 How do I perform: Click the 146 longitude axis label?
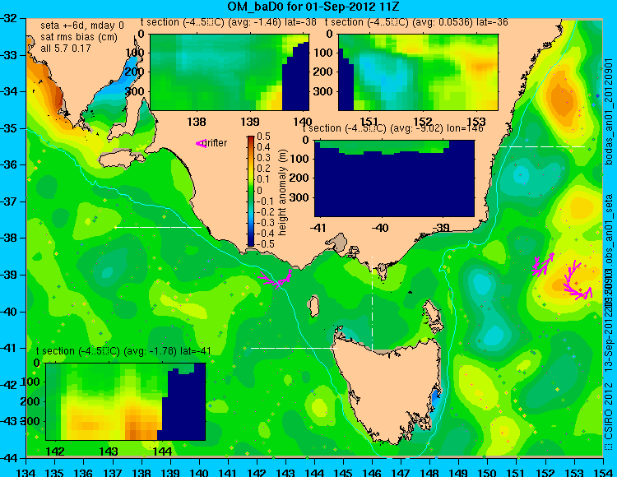click(372, 472)
